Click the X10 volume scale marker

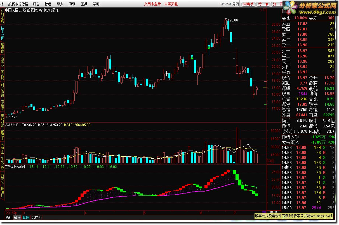coord(270,161)
